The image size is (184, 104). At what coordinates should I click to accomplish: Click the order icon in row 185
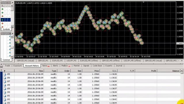(5, 74)
